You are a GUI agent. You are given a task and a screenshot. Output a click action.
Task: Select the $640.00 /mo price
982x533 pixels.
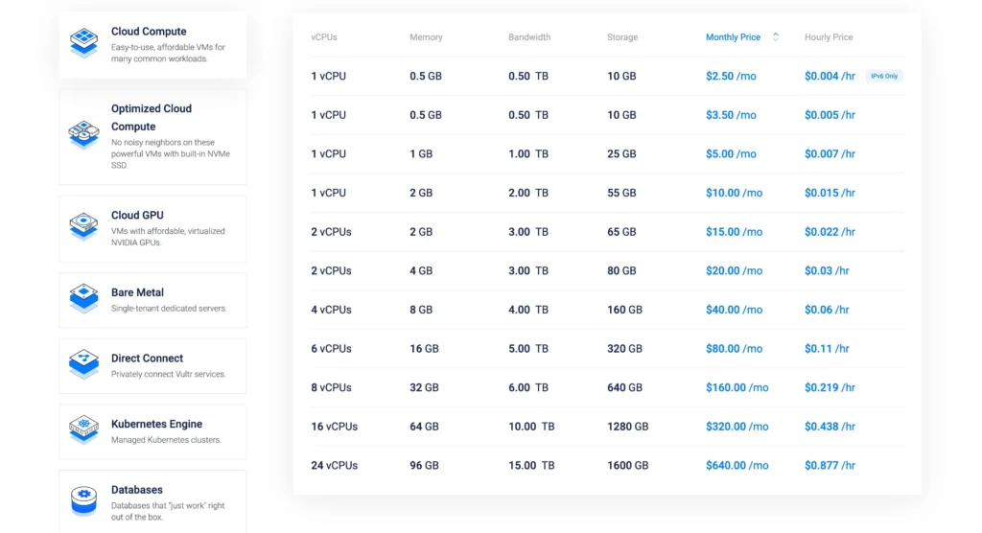737,465
